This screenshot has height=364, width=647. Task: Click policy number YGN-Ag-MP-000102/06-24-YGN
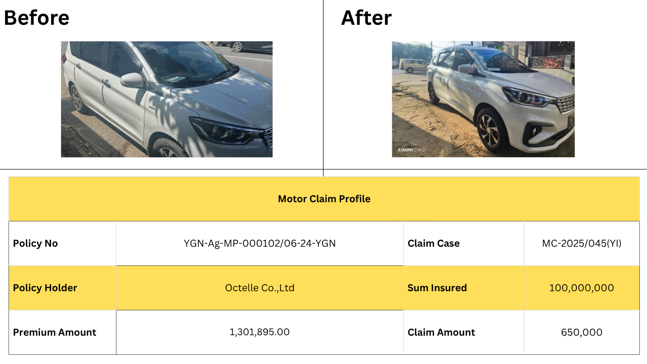(260, 243)
